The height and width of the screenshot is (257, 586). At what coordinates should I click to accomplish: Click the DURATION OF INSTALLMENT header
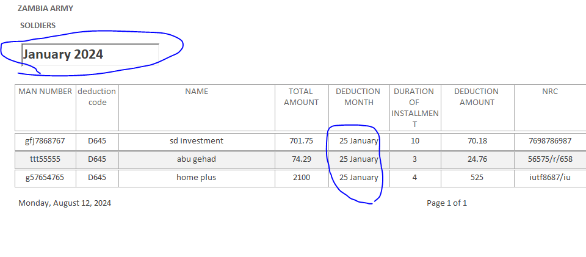coord(413,107)
